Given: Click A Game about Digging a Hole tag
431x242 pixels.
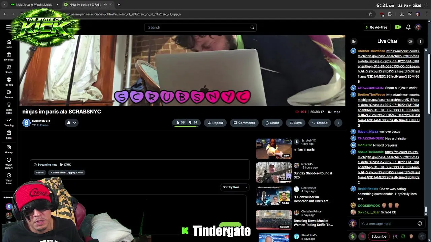Looking at the screenshot, I should click(x=67, y=172).
